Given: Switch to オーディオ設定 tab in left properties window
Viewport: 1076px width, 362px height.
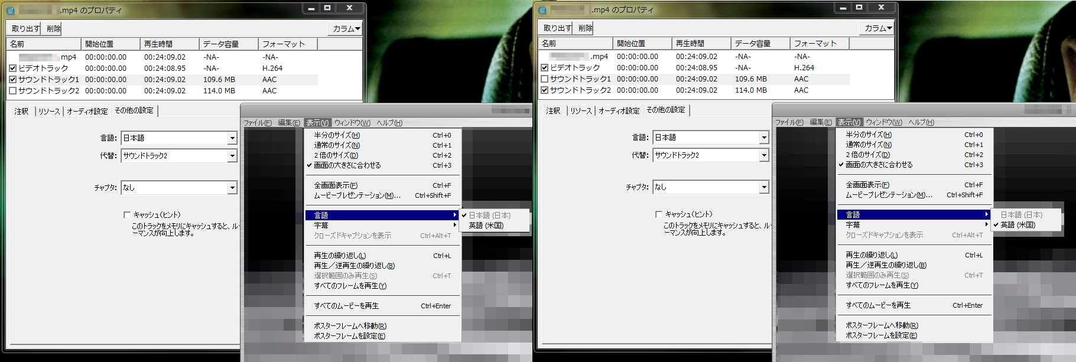Looking at the screenshot, I should 87,111.
